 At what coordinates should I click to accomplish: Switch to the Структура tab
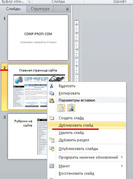click(40, 9)
